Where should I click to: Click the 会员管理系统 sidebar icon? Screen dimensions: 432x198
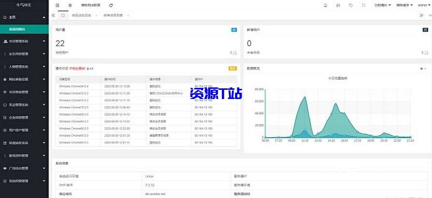5,42
